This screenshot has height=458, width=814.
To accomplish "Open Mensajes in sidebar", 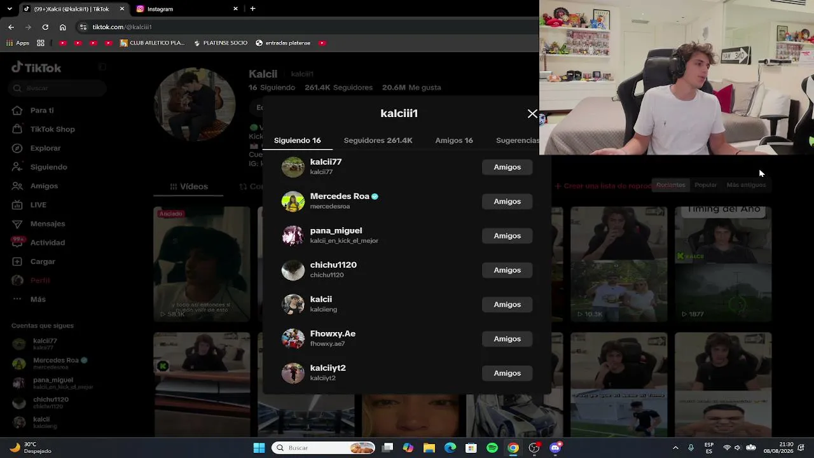I will point(48,224).
